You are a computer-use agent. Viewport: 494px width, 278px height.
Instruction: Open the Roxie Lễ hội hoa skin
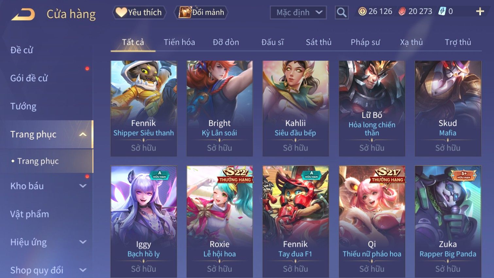(219, 222)
